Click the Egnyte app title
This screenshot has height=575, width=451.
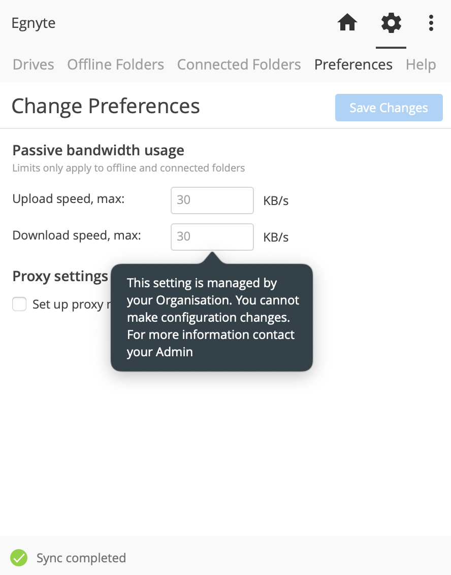[x=34, y=23]
